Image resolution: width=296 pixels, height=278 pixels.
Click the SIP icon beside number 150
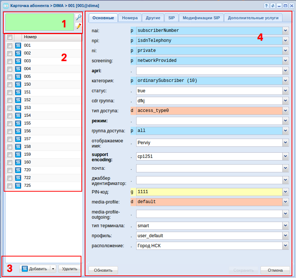(18, 85)
